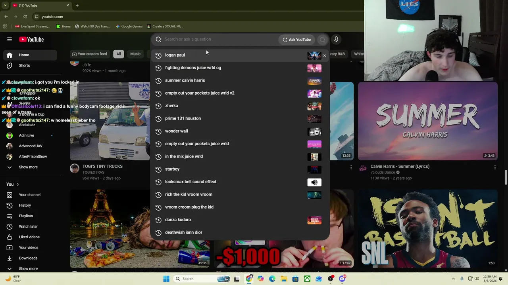Pick the 'zherka' search suggestion
The height and width of the screenshot is (285, 508).
click(240, 106)
